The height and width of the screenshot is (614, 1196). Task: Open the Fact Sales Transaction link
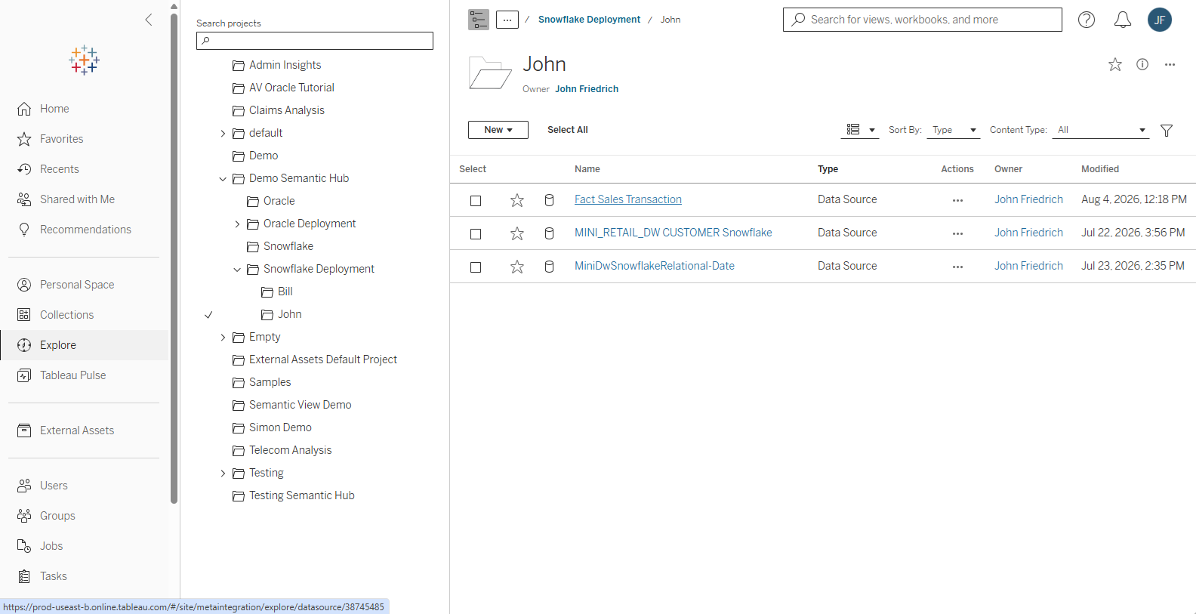tap(628, 199)
